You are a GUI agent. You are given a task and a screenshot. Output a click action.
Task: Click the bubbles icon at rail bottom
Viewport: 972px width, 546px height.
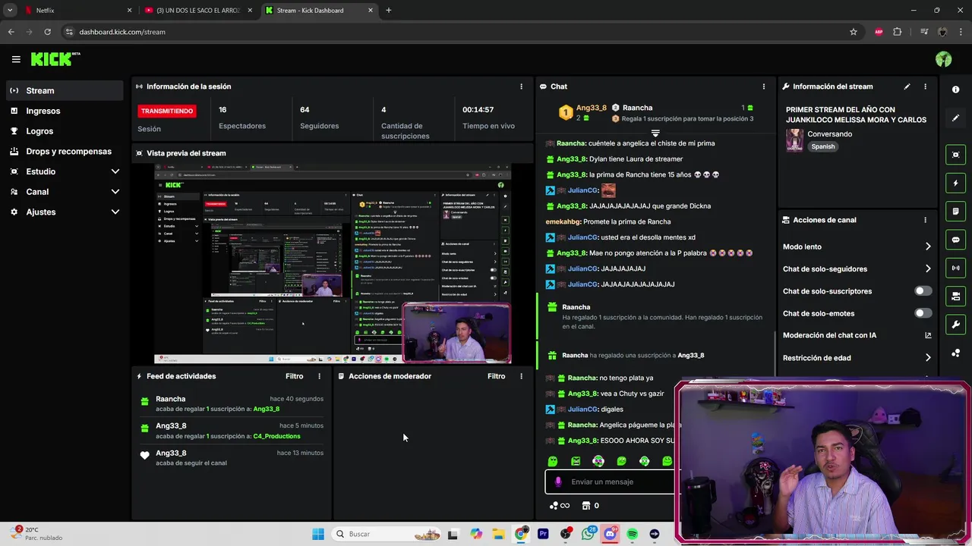pos(955,353)
